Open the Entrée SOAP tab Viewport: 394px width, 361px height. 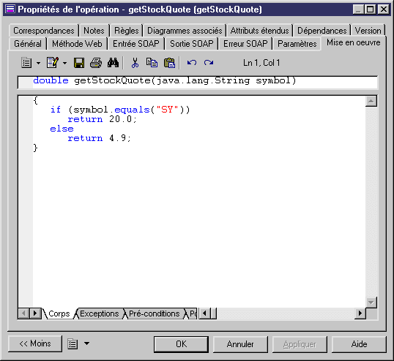[x=136, y=44]
